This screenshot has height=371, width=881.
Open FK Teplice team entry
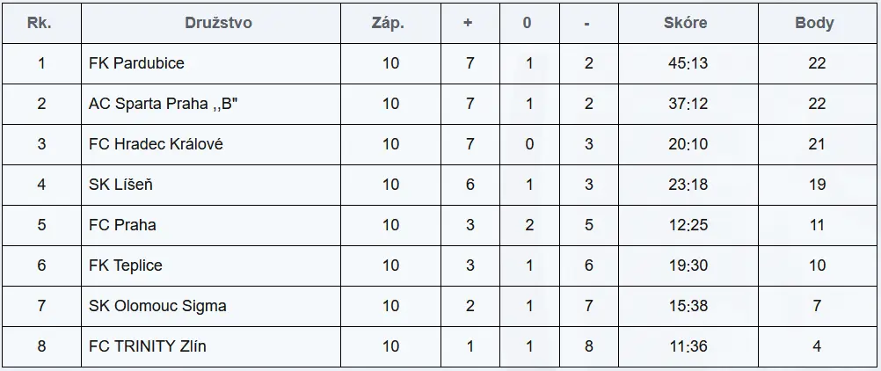point(126,266)
